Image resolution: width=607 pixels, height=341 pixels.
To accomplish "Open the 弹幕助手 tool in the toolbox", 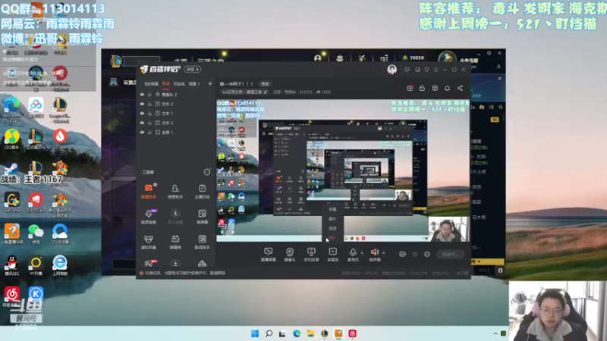I will [149, 192].
